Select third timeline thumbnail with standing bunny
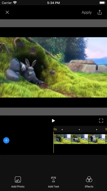The width and height of the screenshot is (107, 191). [96, 139]
